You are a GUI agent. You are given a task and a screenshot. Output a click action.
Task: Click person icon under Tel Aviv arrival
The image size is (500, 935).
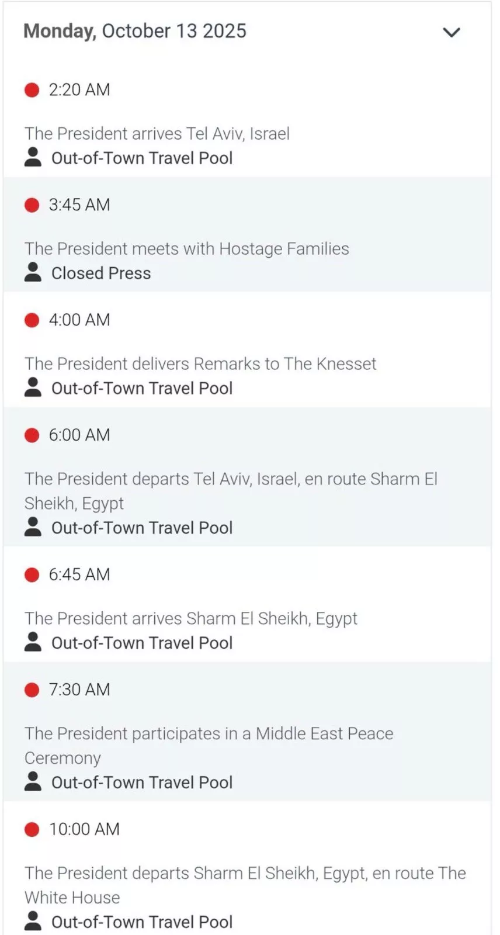[x=33, y=157]
